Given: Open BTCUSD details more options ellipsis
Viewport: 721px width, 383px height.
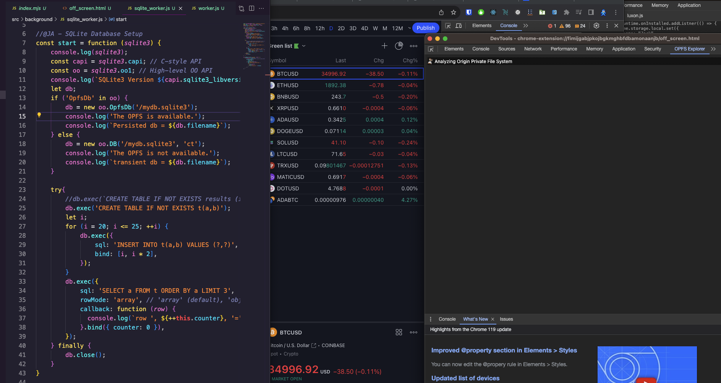Looking at the screenshot, I should pos(413,333).
